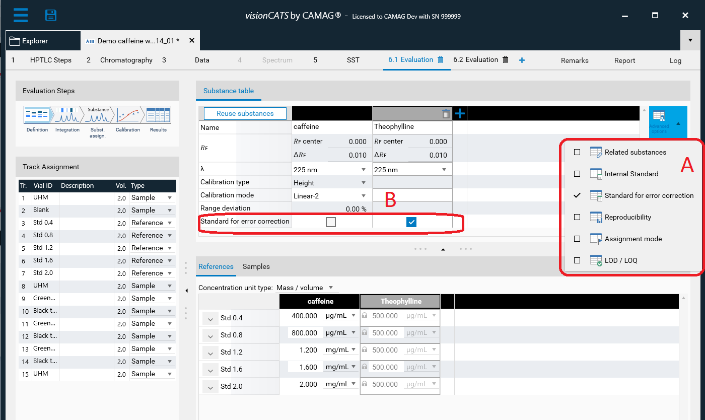This screenshot has height=420, width=705.
Task: Open Type dropdown for track 1 UHM
Action: click(x=152, y=198)
